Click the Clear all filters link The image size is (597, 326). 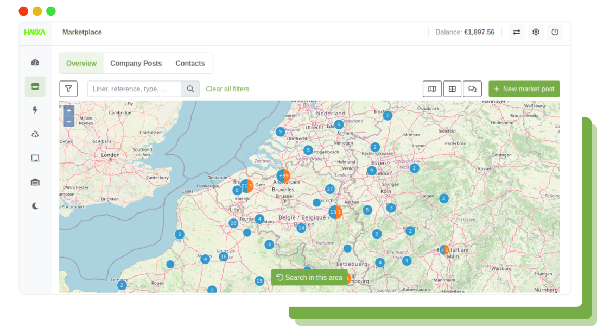pos(227,89)
